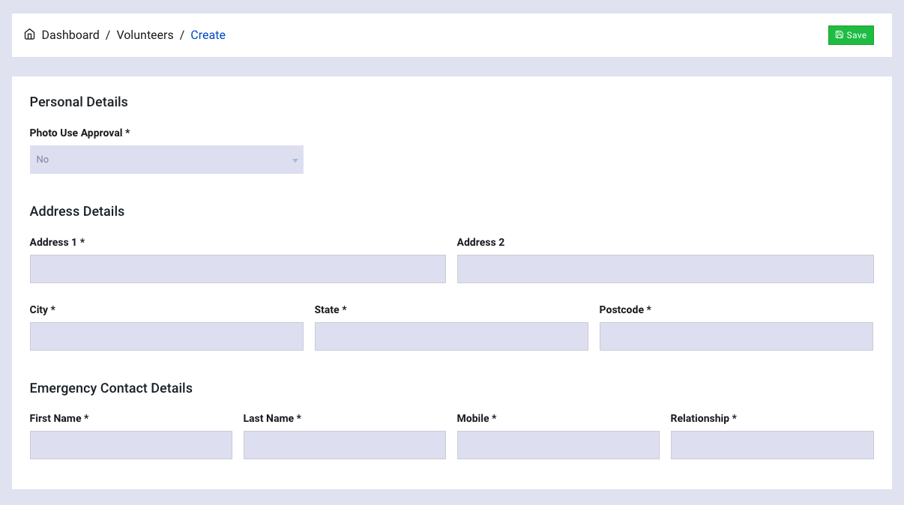Click the green Save button
The width and height of the screenshot is (904, 505).
click(851, 35)
